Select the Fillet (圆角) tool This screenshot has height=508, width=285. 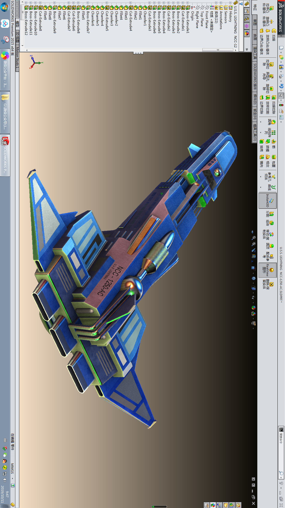pos(272,122)
